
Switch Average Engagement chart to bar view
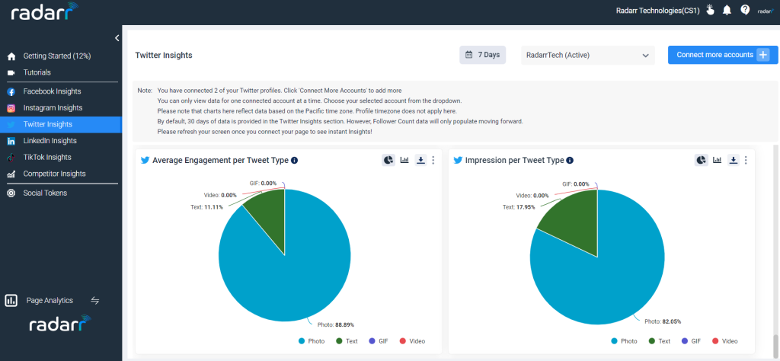click(x=404, y=160)
